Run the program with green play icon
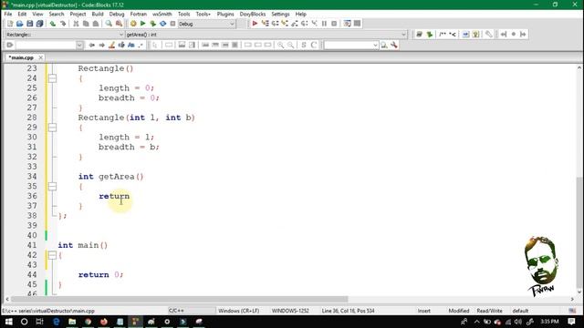The height and width of the screenshot is (328, 584). click(142, 24)
